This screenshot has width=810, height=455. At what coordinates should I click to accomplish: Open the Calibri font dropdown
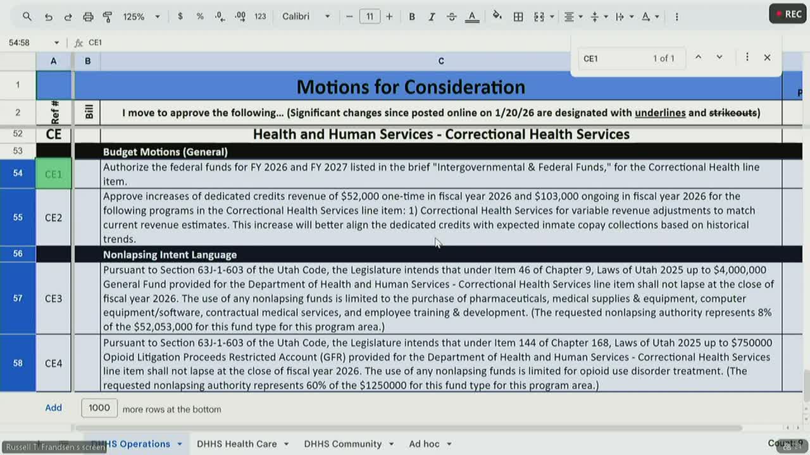[x=306, y=16]
